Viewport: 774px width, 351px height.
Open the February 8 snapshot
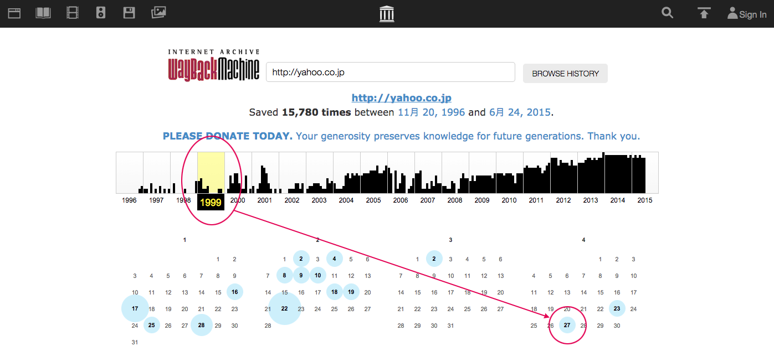point(285,275)
